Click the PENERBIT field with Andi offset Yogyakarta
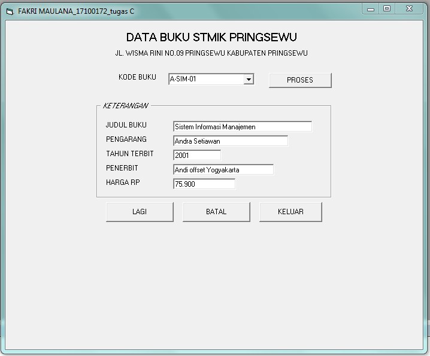430x356 pixels. [223, 170]
